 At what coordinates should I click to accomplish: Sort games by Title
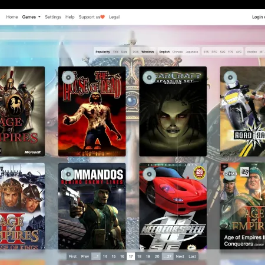[115, 52]
